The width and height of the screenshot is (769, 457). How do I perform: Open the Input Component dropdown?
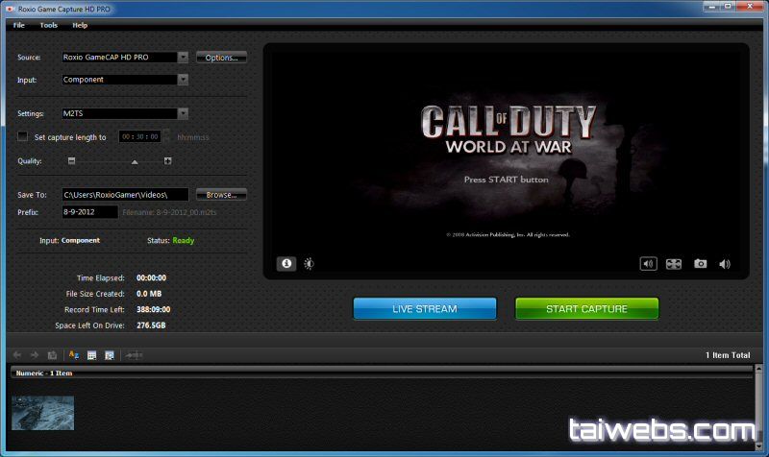183,80
